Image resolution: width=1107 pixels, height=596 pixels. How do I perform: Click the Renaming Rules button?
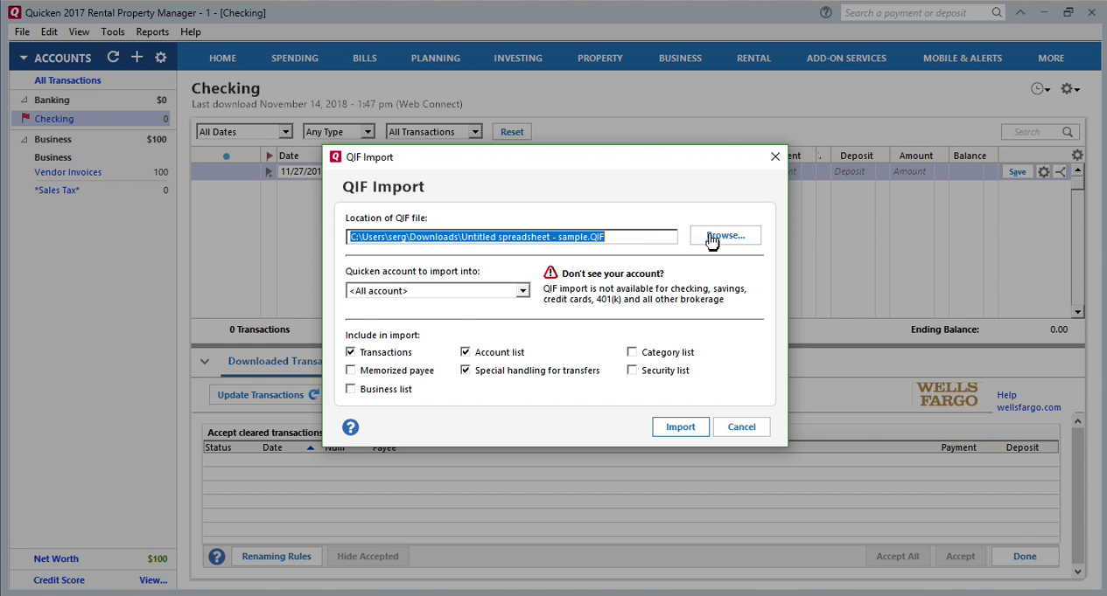click(x=277, y=556)
